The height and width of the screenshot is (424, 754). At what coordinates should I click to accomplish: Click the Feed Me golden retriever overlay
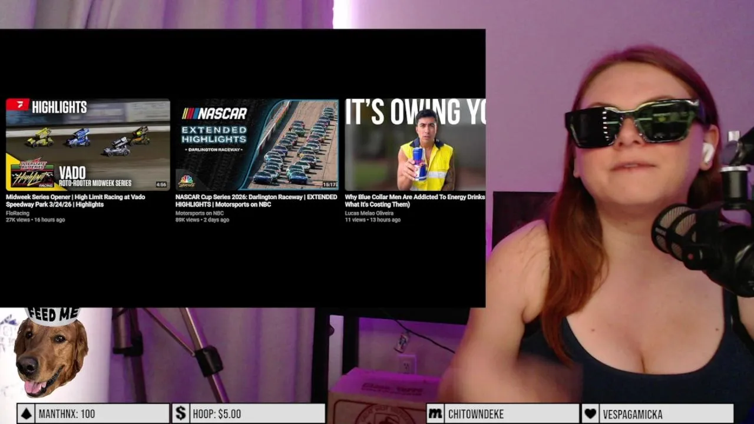tap(51, 353)
